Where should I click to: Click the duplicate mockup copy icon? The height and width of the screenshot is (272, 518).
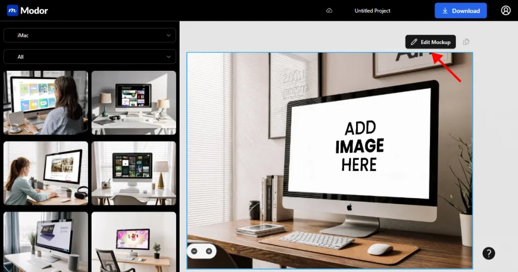[466, 42]
